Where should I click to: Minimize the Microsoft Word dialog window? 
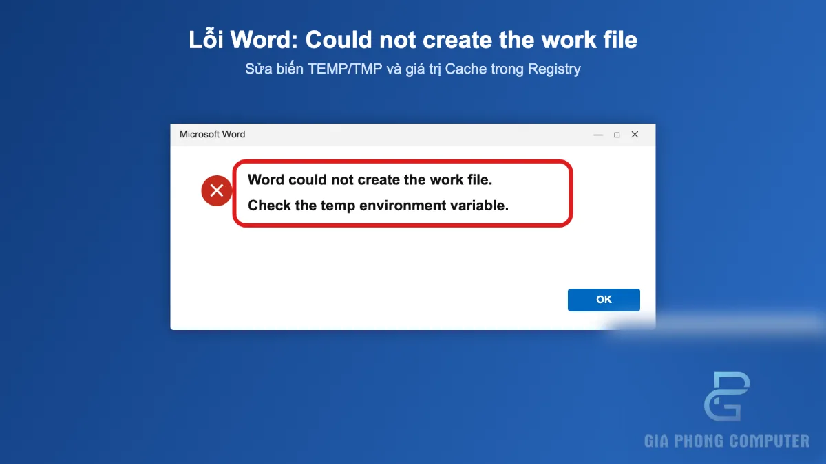tap(599, 135)
